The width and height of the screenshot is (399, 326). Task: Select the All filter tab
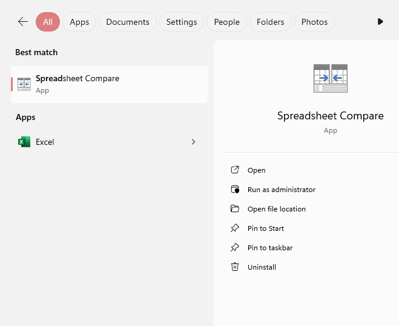click(48, 22)
